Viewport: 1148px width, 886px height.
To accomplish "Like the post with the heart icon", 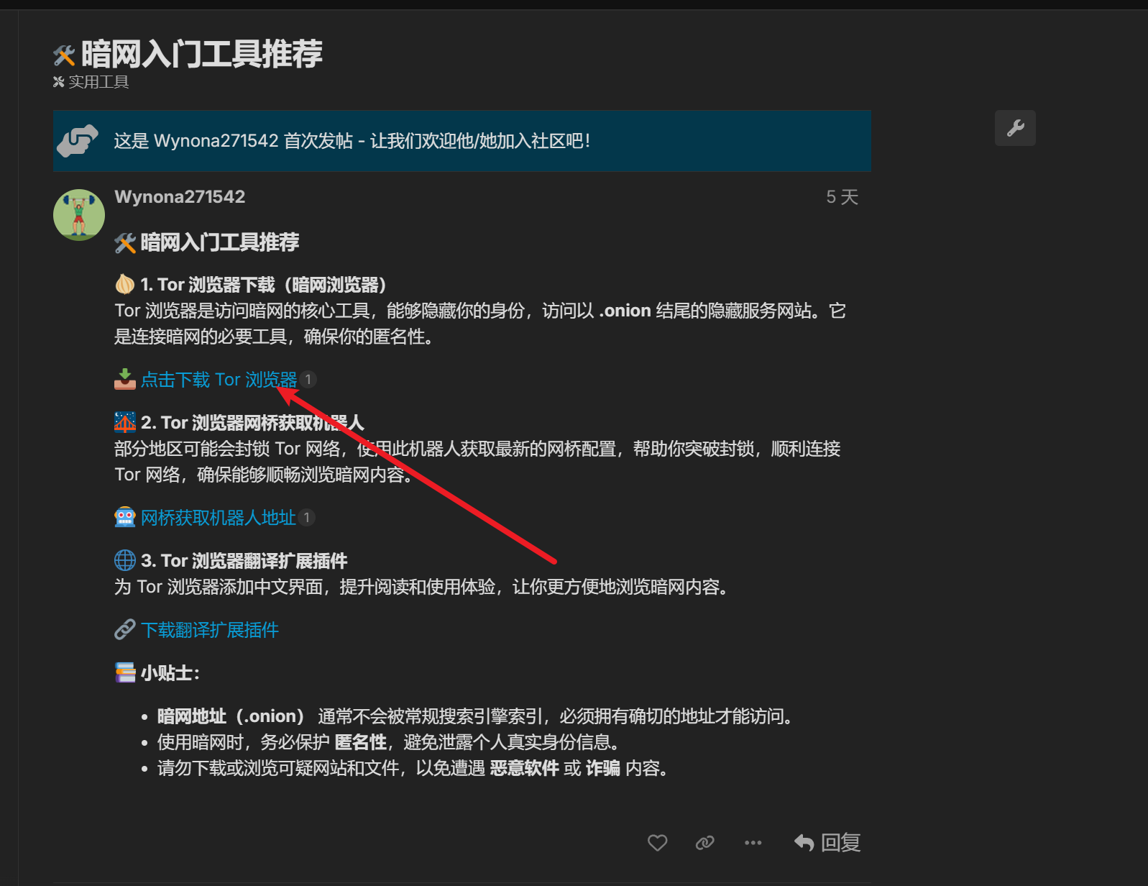I will click(657, 842).
